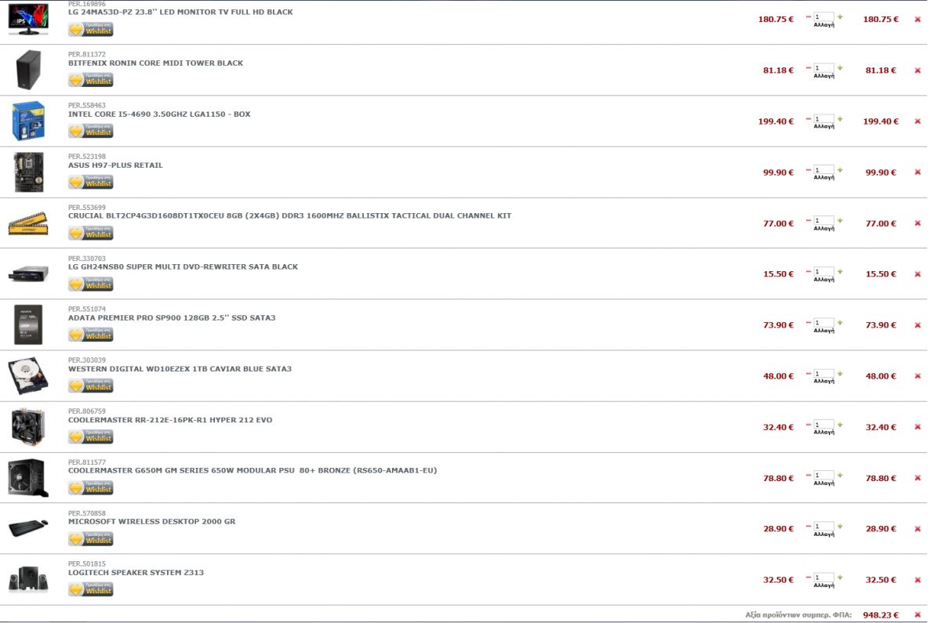Decrease quantity of LG monitor with minus
The image size is (941, 623).
[808, 16]
